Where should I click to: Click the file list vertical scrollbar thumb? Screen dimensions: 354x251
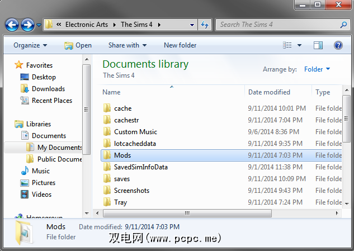(x=346, y=119)
